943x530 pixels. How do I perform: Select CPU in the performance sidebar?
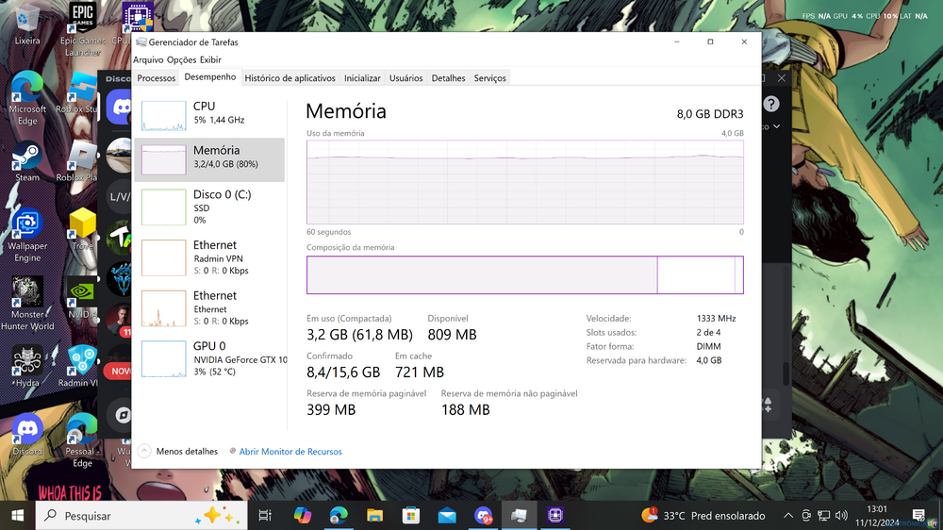[209, 113]
